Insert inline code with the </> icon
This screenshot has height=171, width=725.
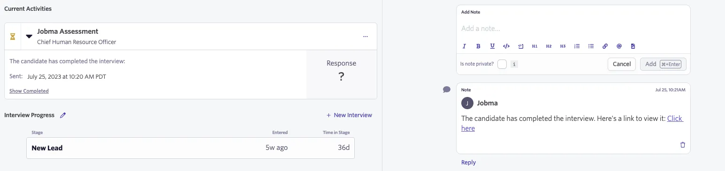click(x=506, y=46)
